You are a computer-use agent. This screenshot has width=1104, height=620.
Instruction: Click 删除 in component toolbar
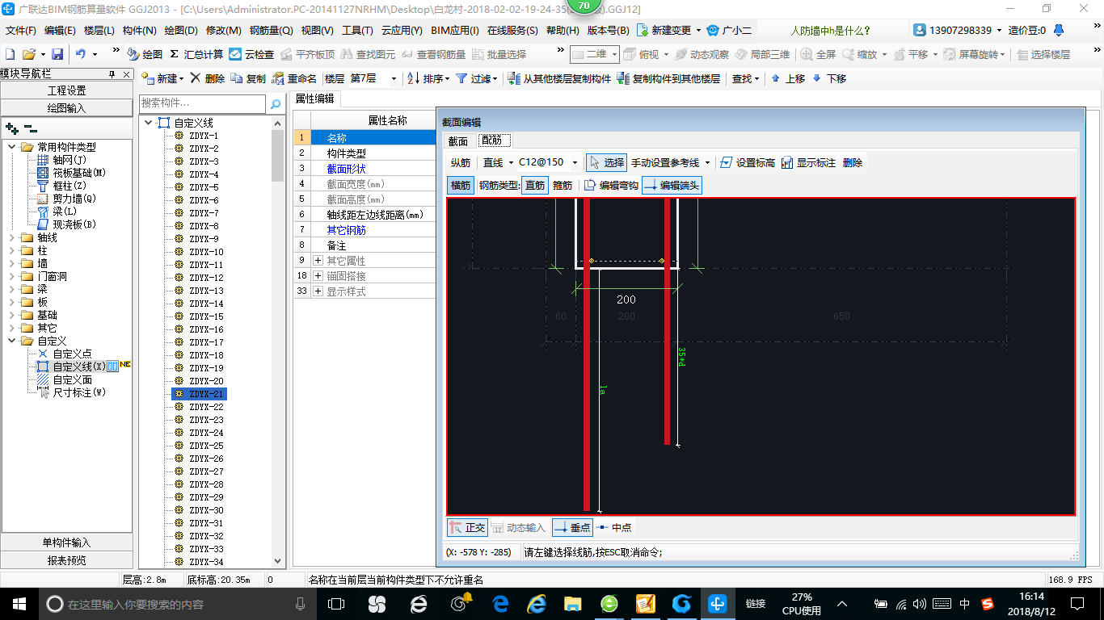pos(208,78)
